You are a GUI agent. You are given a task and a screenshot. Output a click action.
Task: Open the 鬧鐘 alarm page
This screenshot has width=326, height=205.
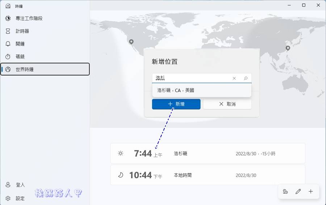(x=20, y=44)
